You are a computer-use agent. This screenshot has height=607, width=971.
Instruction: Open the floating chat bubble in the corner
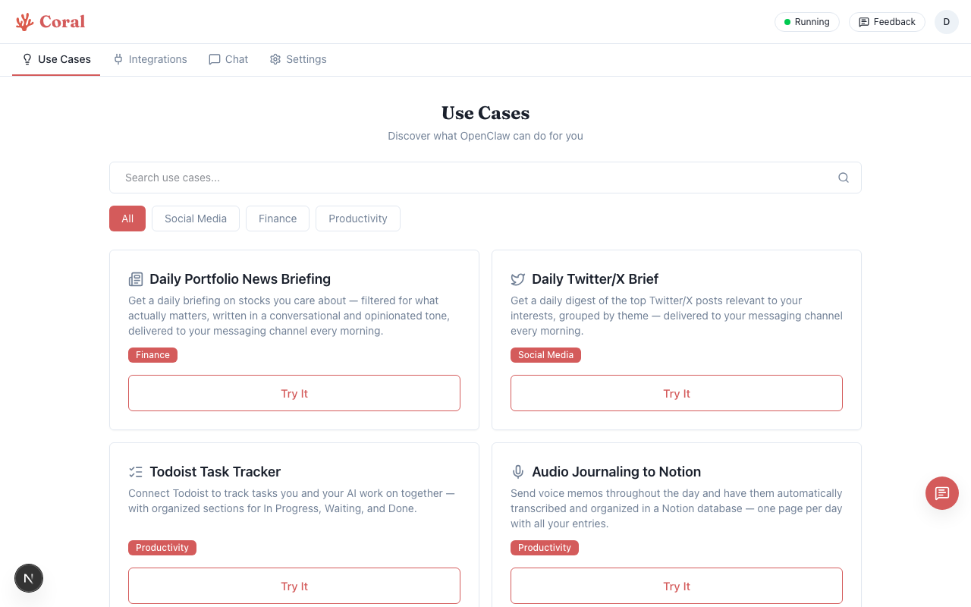pyautogui.click(x=942, y=493)
